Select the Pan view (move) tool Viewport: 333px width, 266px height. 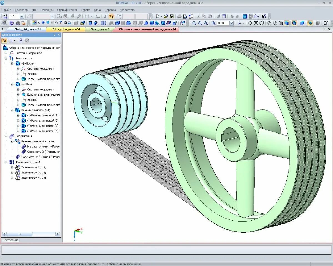click(250, 23)
